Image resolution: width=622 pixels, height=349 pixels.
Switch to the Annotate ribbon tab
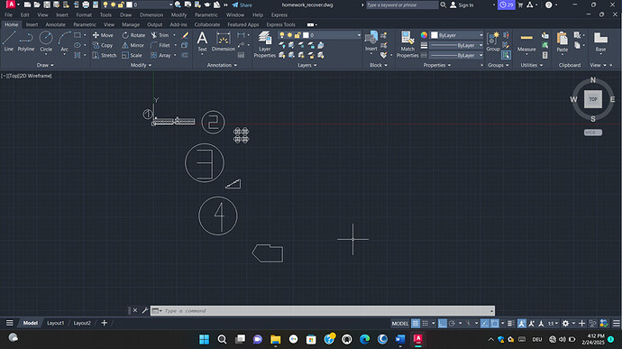pos(56,24)
